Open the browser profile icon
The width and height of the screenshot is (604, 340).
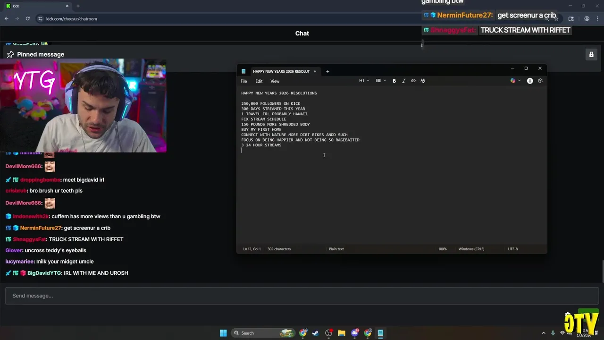(x=587, y=18)
